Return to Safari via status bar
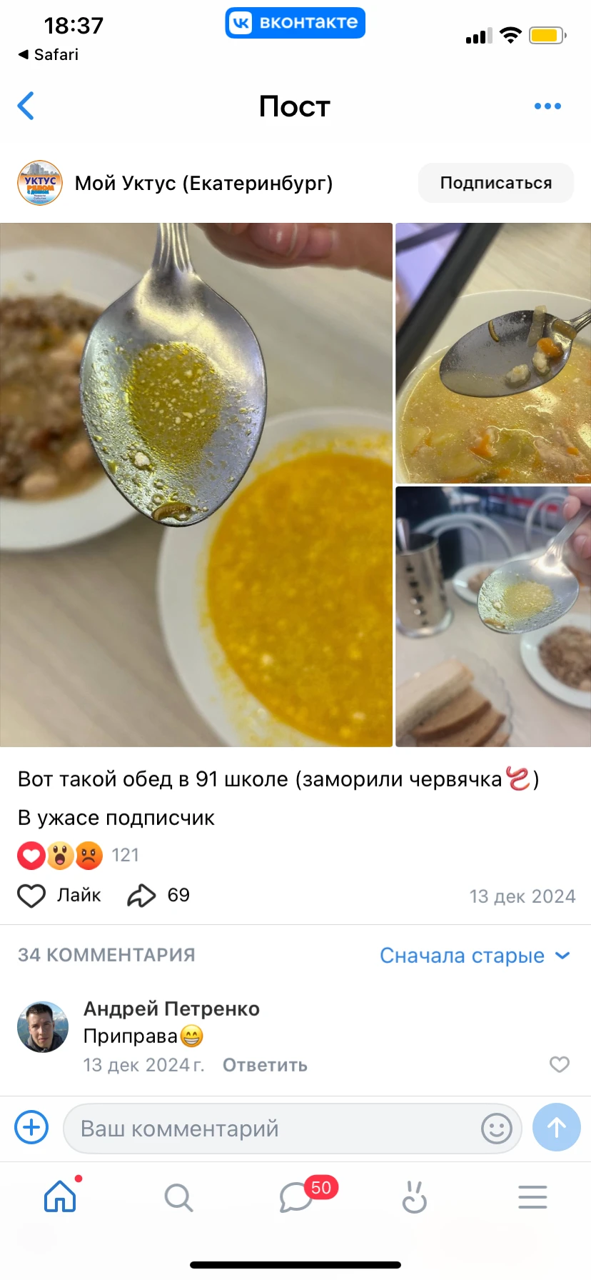The image size is (591, 1280). (x=49, y=54)
